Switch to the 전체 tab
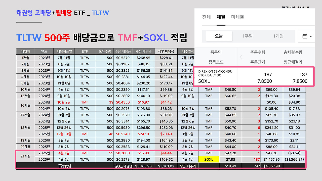The height and width of the screenshot is (181, 322). click(x=206, y=17)
